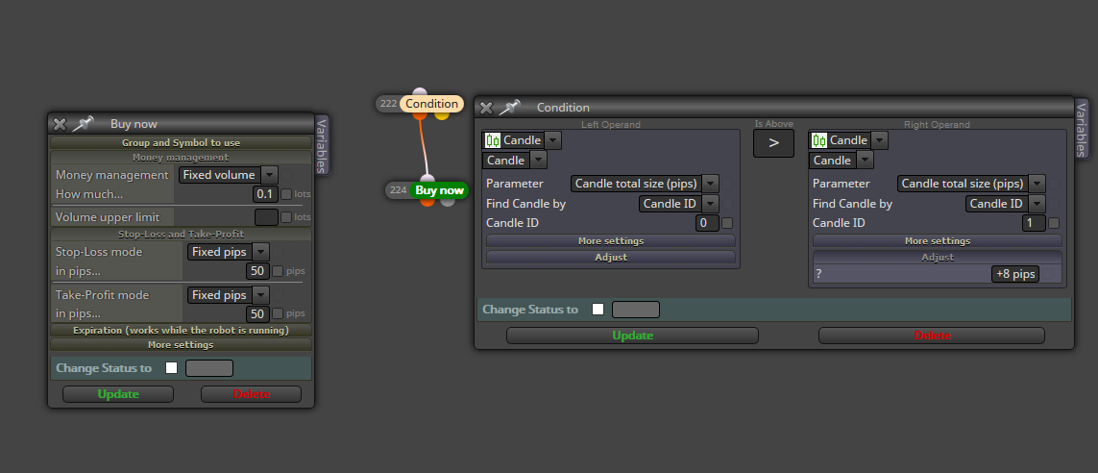
Task: Expand Group and Symbol to use section
Action: [181, 142]
